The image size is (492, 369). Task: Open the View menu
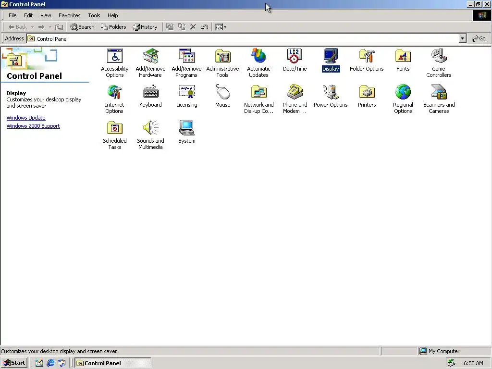(x=46, y=15)
